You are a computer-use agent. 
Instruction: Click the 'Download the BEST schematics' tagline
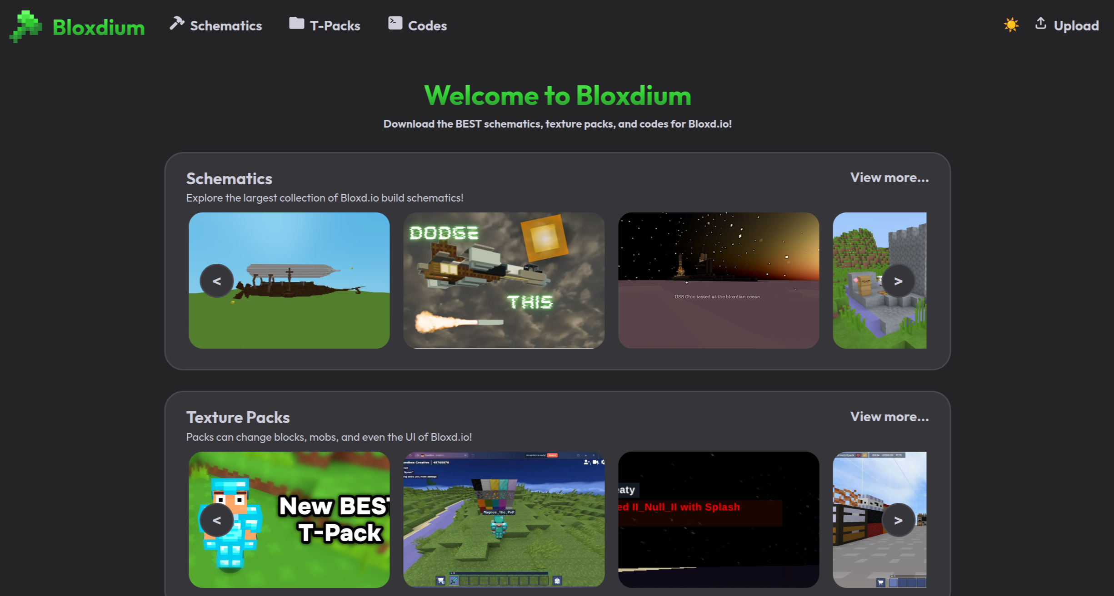coord(558,124)
